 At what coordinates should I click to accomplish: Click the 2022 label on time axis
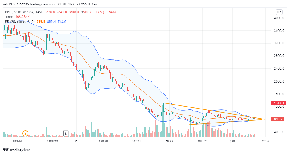click(x=169, y=141)
